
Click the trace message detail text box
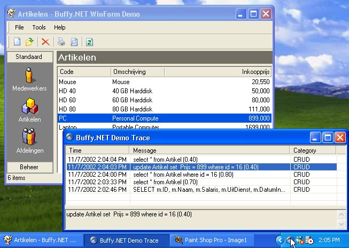coord(201,219)
